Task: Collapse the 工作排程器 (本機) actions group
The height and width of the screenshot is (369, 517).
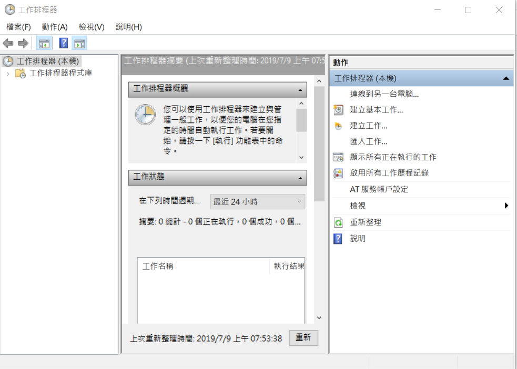Action: pos(506,78)
